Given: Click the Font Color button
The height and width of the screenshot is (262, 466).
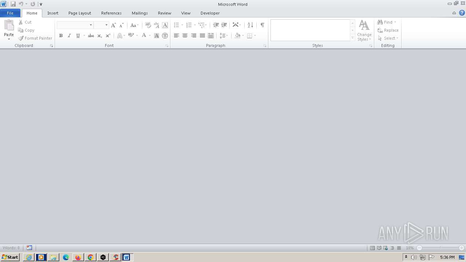Looking at the screenshot, I should click(144, 36).
